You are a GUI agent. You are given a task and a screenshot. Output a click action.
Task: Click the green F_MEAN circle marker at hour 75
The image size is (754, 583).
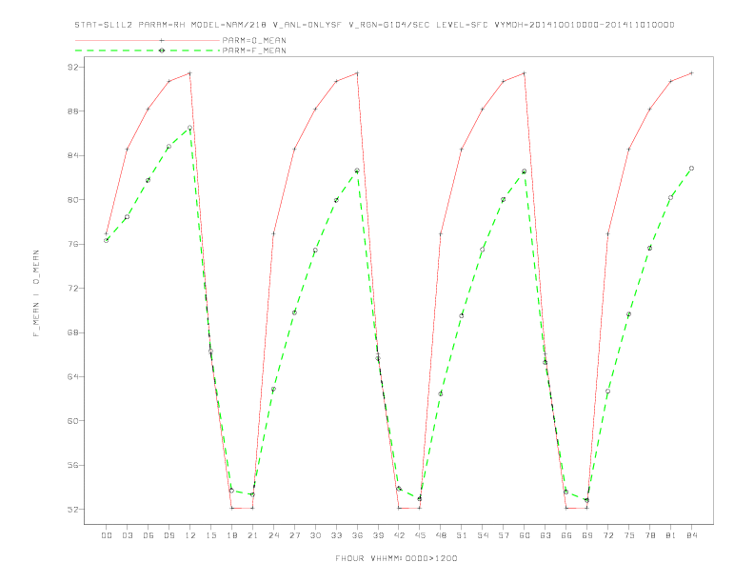coord(629,314)
